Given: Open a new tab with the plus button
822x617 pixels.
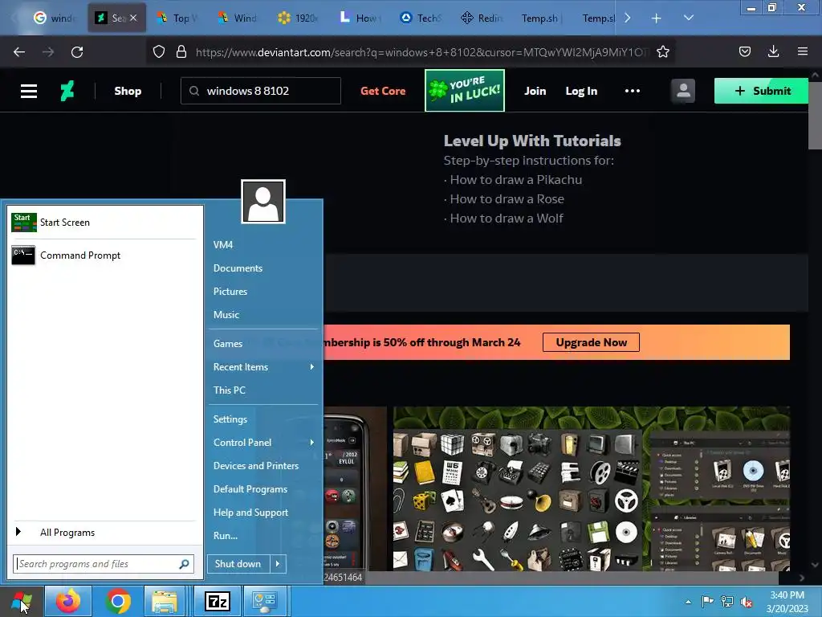Looking at the screenshot, I should 657,18.
